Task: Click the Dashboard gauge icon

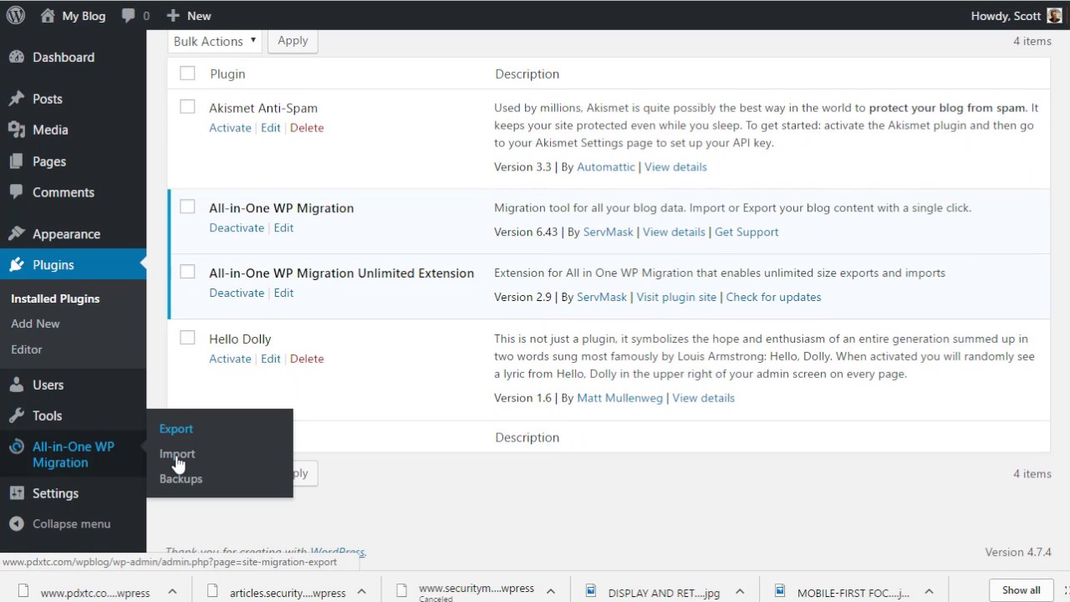Action: pyautogui.click(x=17, y=57)
